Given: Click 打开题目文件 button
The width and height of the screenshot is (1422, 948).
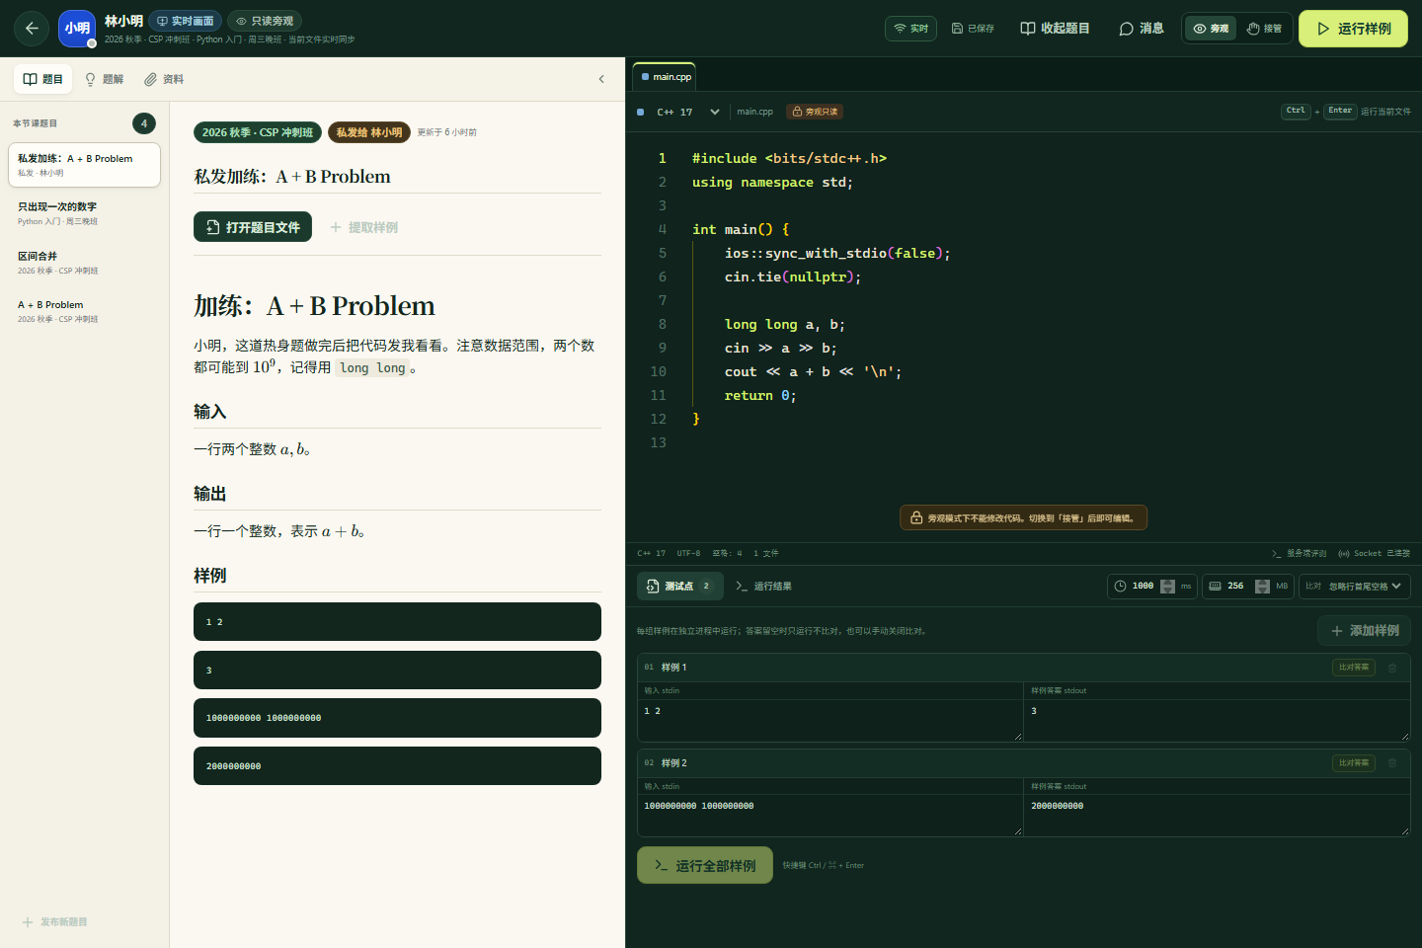Looking at the screenshot, I should coord(253,227).
